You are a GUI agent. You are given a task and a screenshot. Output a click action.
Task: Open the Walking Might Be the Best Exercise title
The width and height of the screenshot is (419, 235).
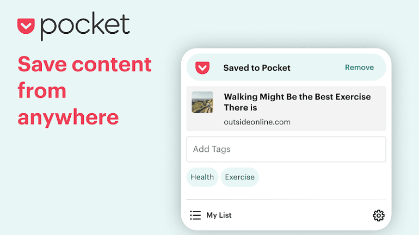tap(297, 102)
